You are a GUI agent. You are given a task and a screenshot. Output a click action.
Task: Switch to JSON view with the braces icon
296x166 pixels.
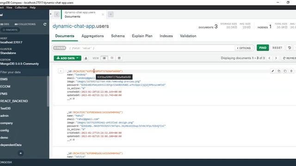tap(112, 58)
